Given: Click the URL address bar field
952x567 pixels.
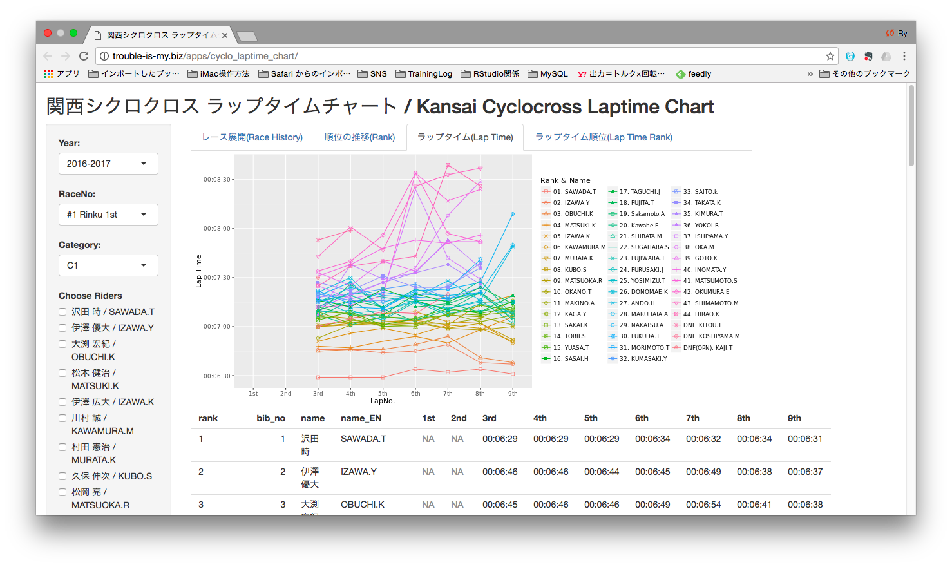Looking at the screenshot, I should click(451, 56).
